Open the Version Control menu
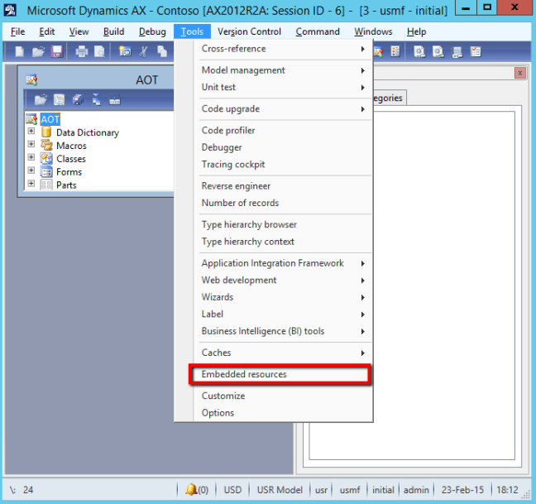The height and width of the screenshot is (504, 536). point(249,31)
